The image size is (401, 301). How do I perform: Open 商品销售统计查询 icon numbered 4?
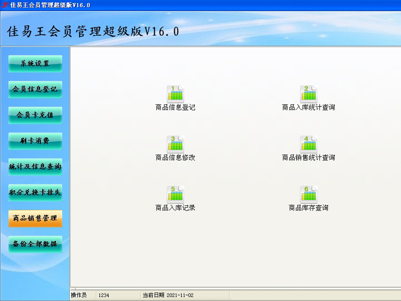309,144
